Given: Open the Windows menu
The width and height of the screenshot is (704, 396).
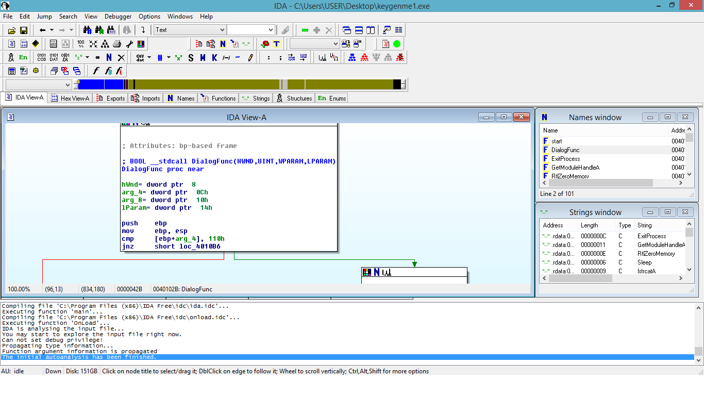Looking at the screenshot, I should pyautogui.click(x=180, y=16).
